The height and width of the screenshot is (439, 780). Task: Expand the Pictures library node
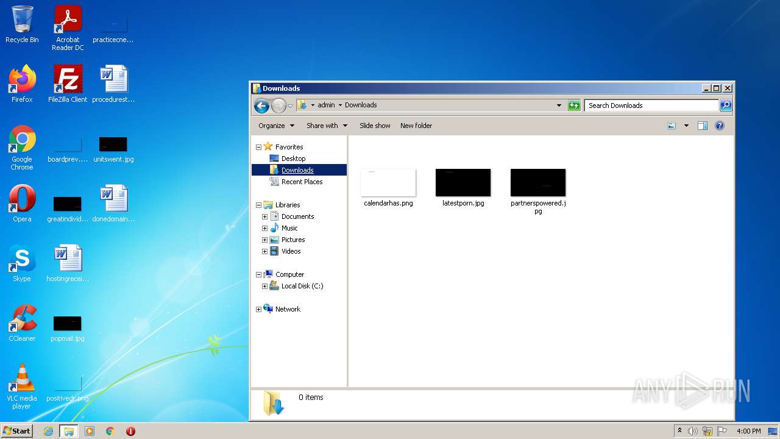click(264, 240)
